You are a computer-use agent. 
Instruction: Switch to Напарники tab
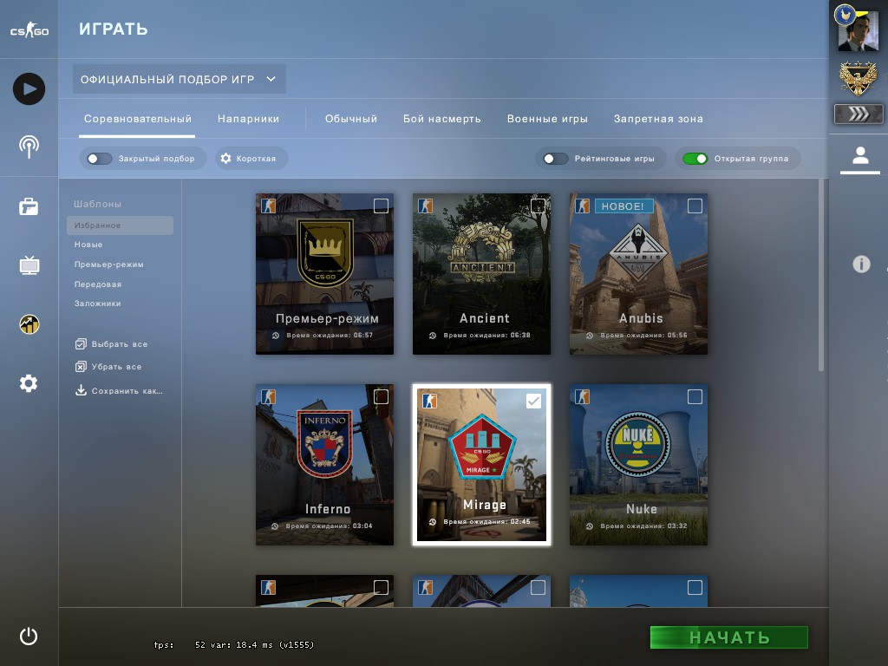(249, 119)
